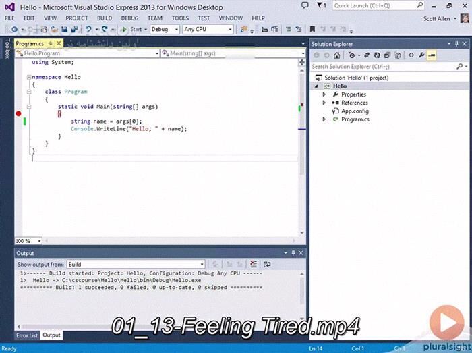Click the Clear All icon in Output panel
This screenshot has height=353, width=472.
254,264
